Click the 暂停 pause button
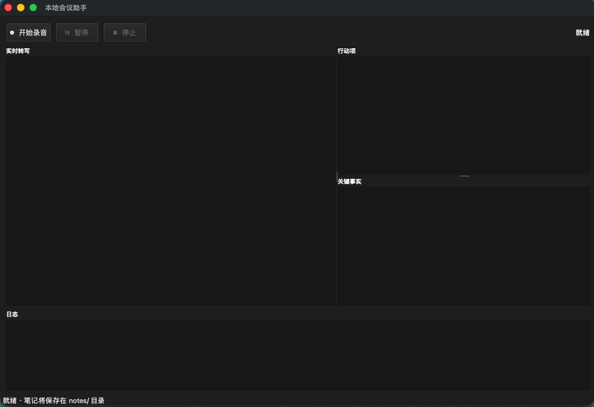This screenshot has height=407, width=594. click(77, 33)
